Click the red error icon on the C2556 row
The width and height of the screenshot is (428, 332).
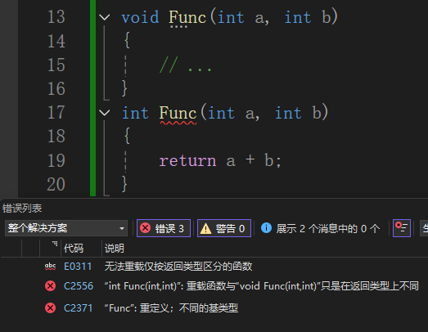[50, 286]
